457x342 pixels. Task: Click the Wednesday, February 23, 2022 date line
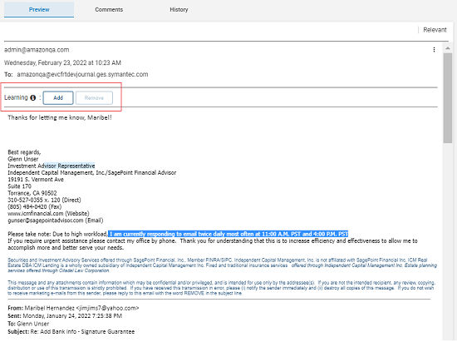pos(62,62)
